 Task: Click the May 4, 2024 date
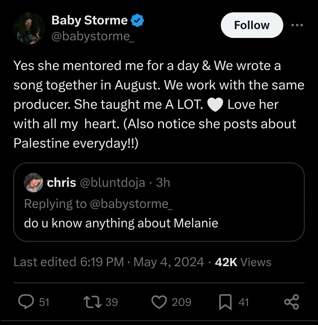pos(169,262)
